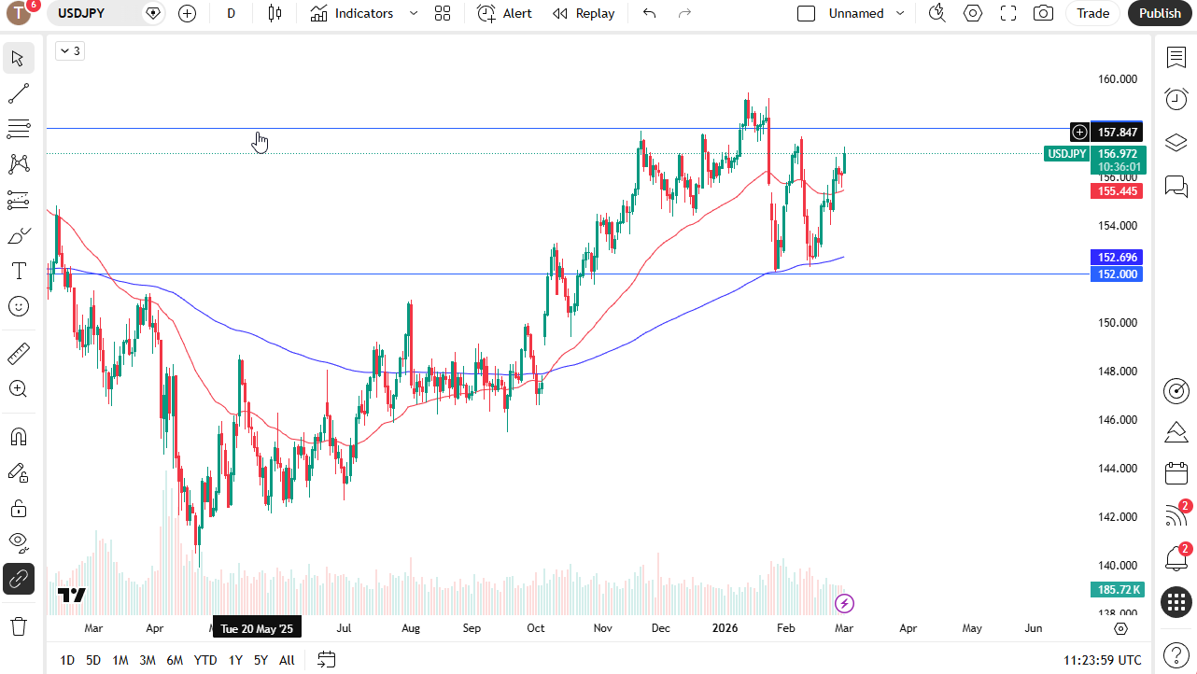Click the Publish button
Screen dimensions: 1197x674
tap(1161, 13)
